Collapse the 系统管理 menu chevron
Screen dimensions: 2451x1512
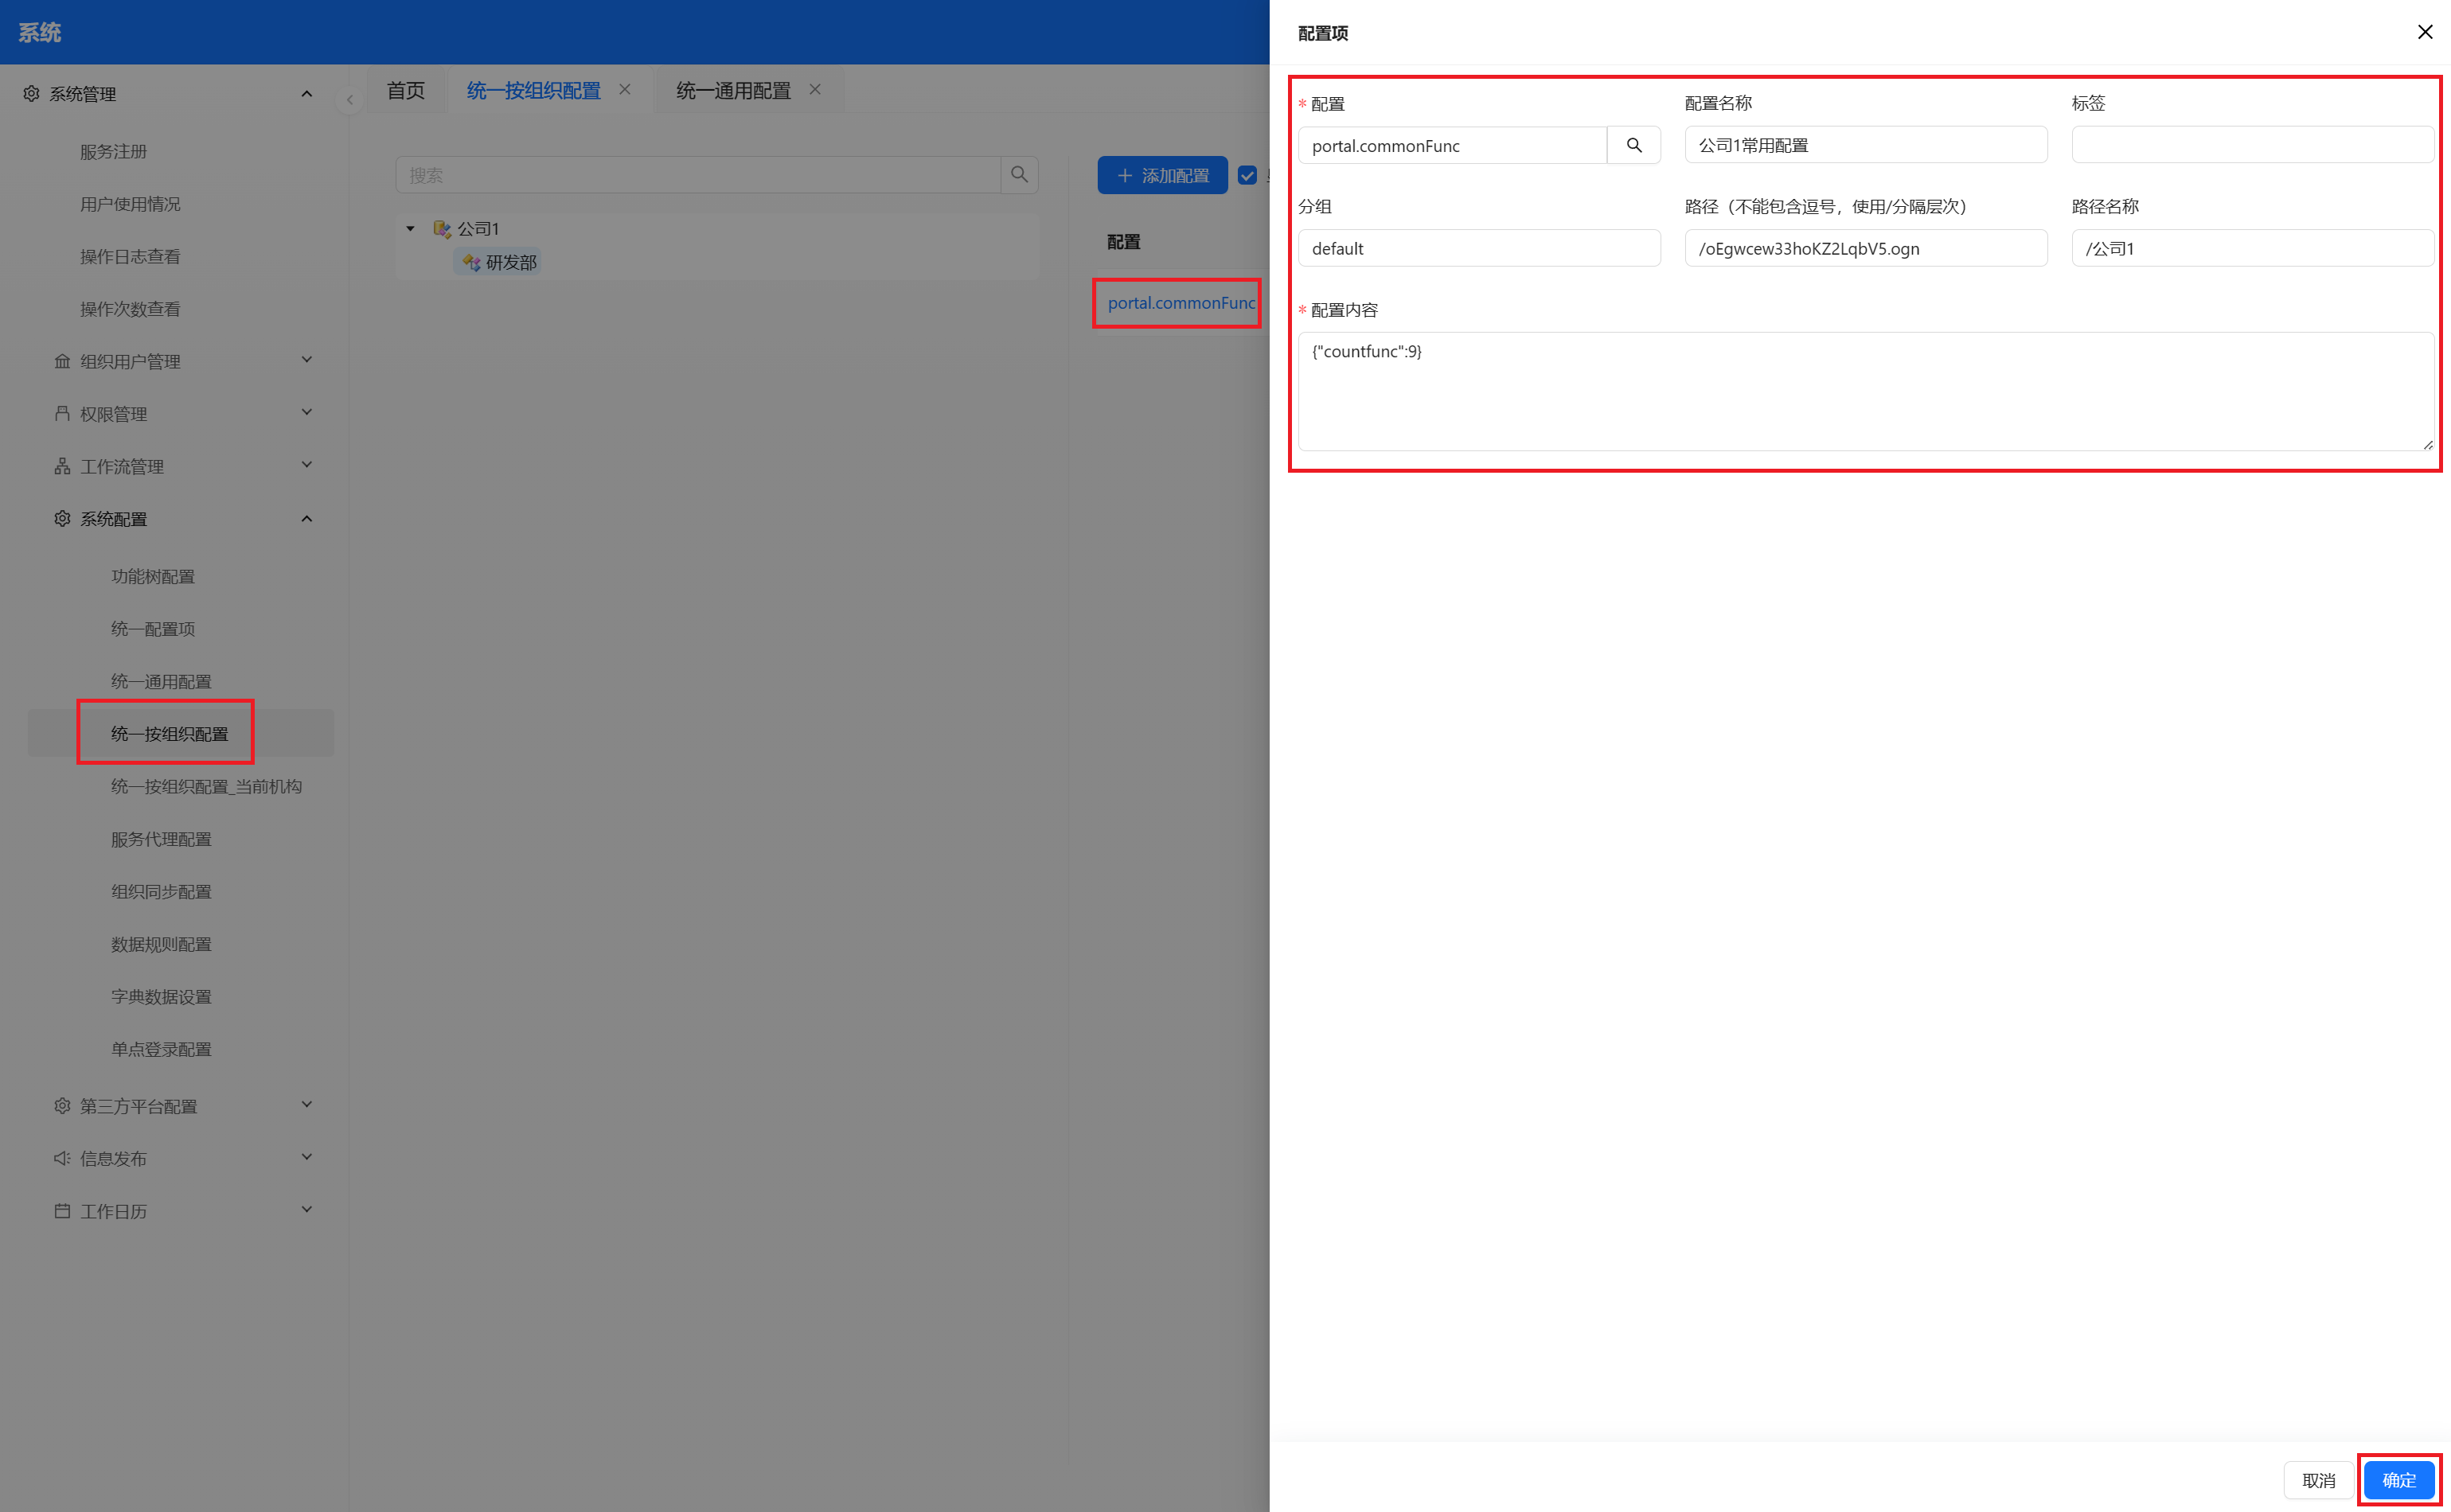point(307,93)
